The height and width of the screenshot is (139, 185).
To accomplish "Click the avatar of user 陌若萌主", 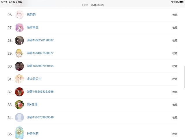I will tap(19, 28).
